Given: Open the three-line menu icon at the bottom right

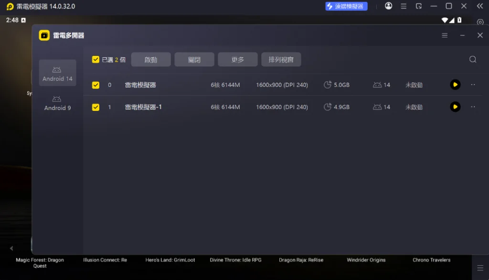Looking at the screenshot, I should click(480, 268).
